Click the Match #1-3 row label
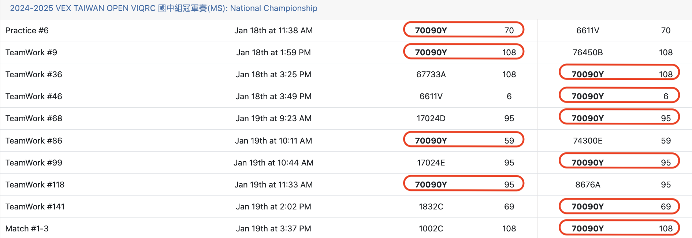Viewport: 692px width, 238px height. (x=27, y=228)
